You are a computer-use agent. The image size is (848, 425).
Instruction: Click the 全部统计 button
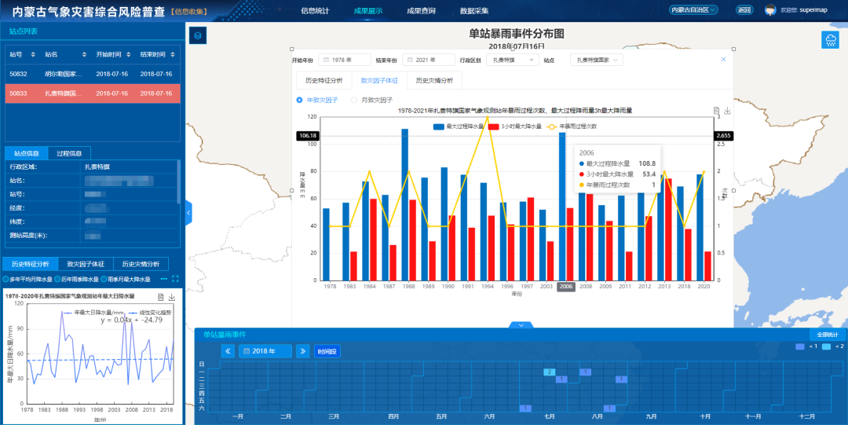pyautogui.click(x=827, y=335)
